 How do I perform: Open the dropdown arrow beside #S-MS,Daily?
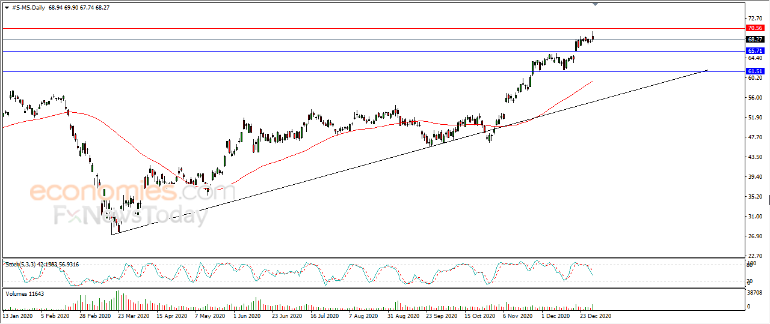7,7
